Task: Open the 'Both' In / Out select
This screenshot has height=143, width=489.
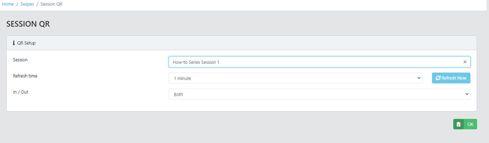Action: tap(319, 94)
